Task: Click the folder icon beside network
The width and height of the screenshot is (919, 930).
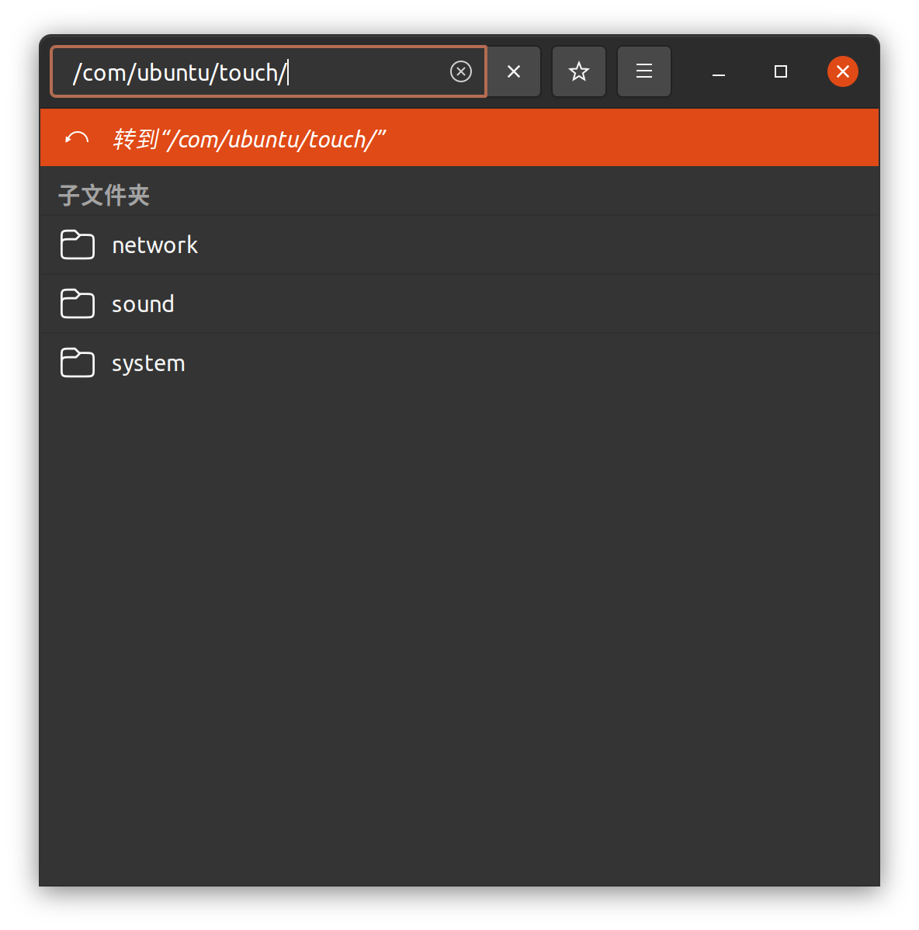Action: point(78,245)
